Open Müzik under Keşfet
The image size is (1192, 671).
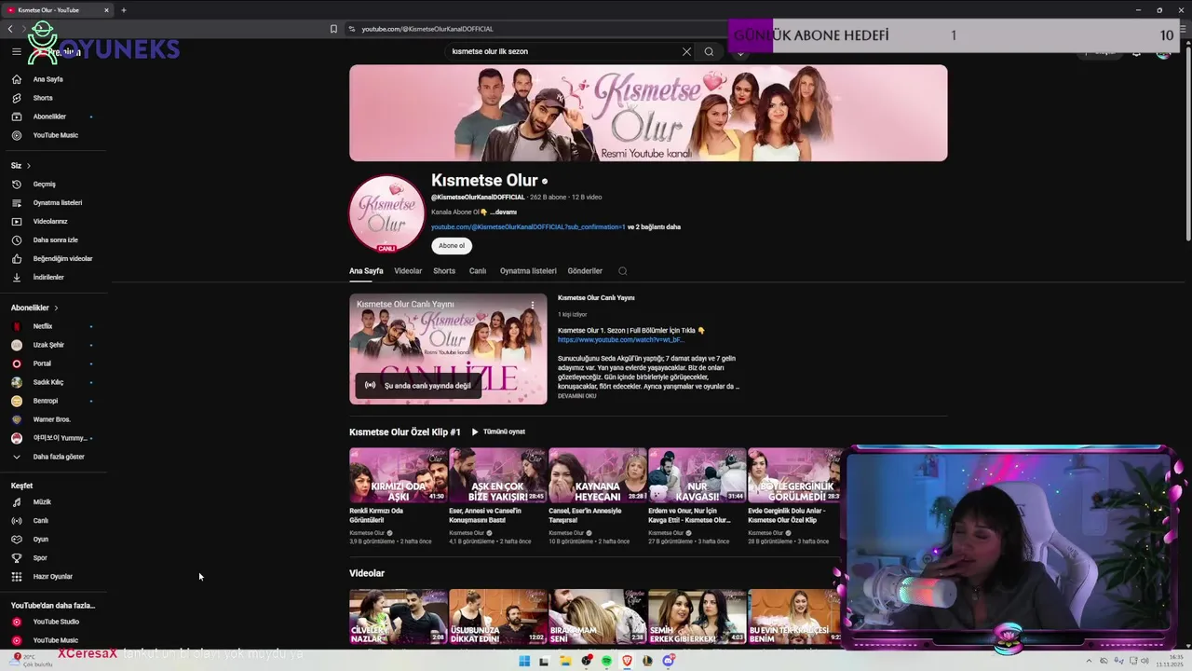click(54, 502)
